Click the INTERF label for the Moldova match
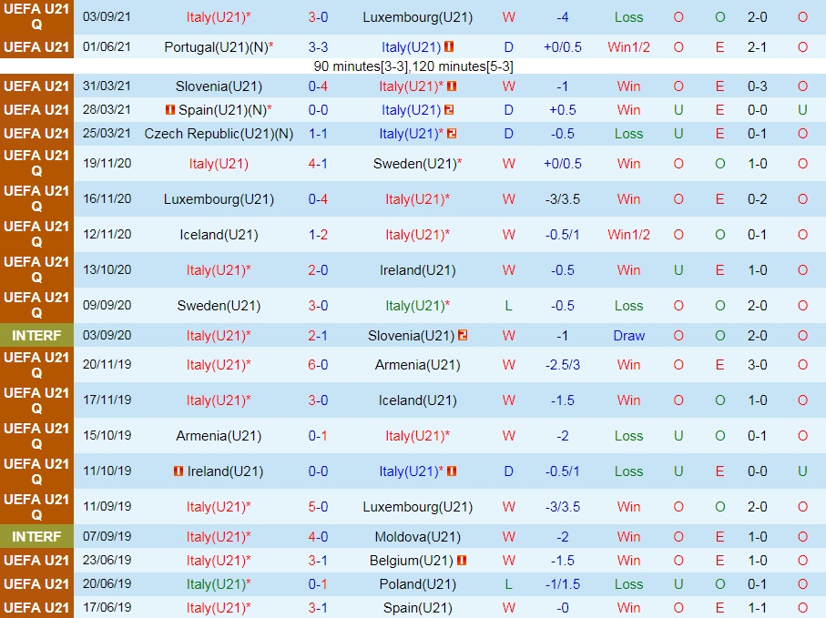 click(36, 537)
